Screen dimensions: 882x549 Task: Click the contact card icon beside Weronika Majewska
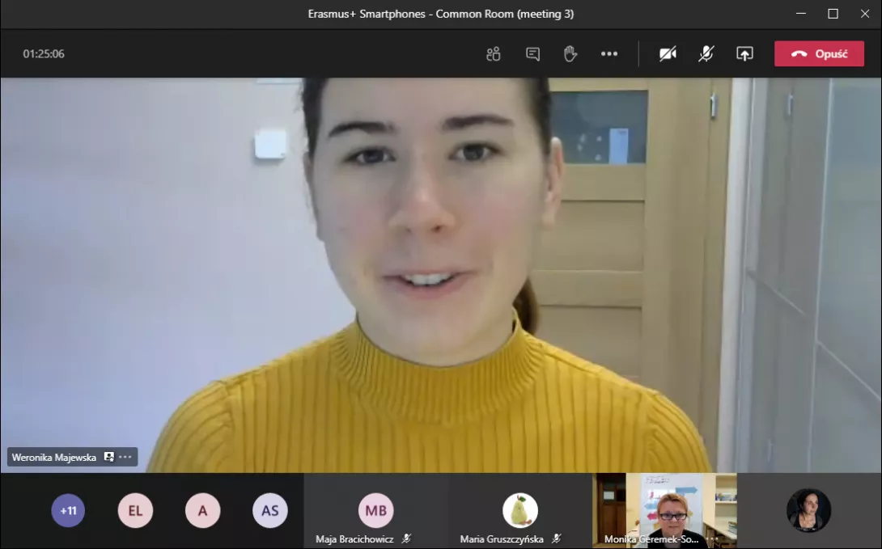pos(109,457)
